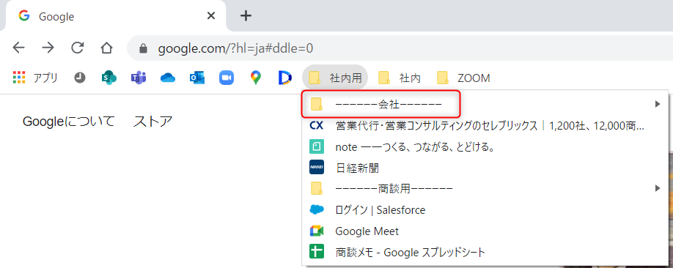Open the SharePoint bookmark icon

point(109,78)
